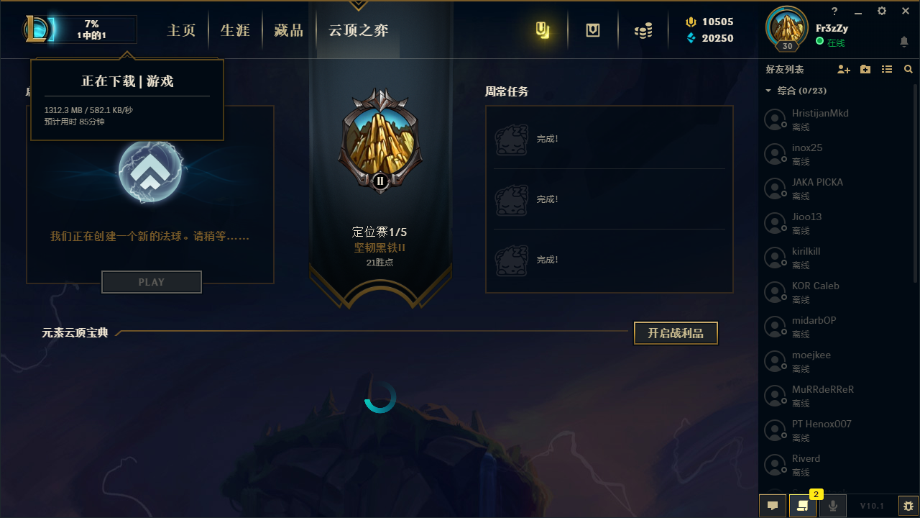
Task: Click the new friend folder icon
Action: point(865,69)
